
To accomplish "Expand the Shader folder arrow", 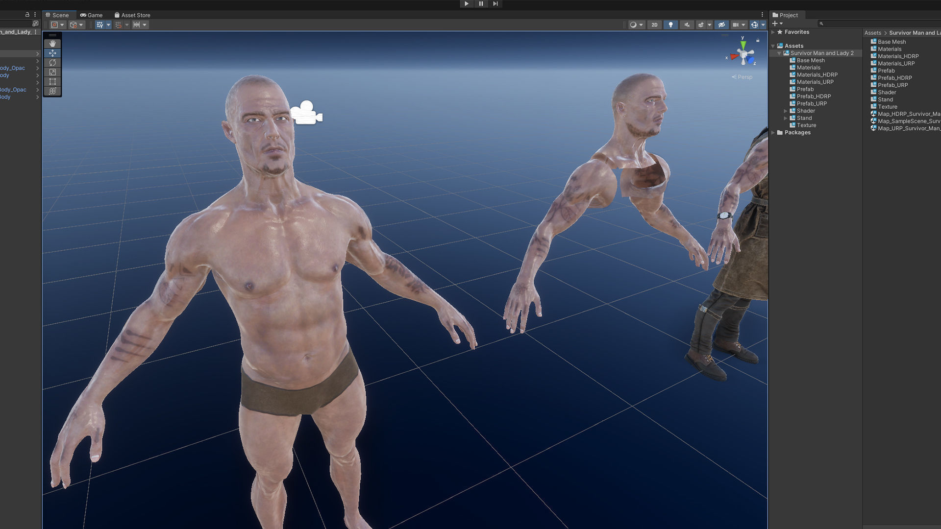I will coord(786,111).
